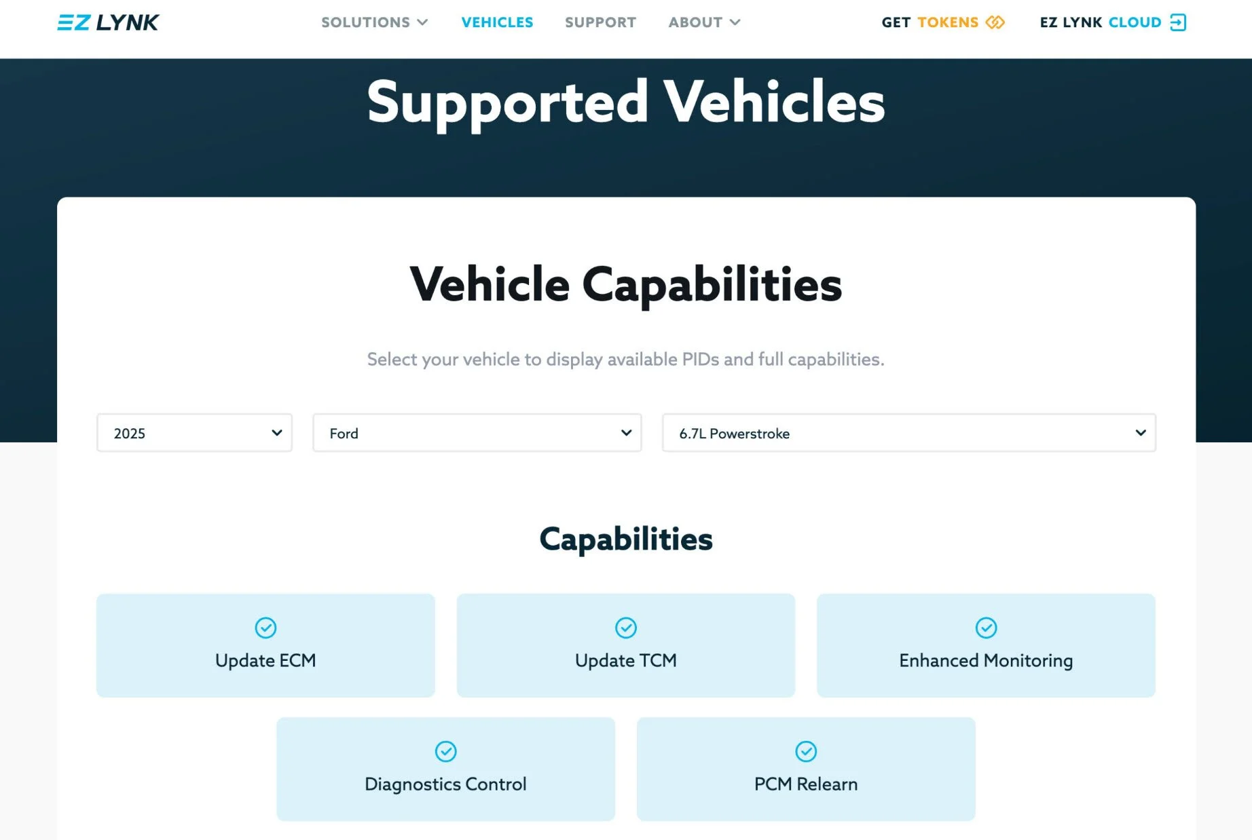This screenshot has width=1252, height=840.
Task: Click the GET TOKENS link
Action: [x=929, y=22]
